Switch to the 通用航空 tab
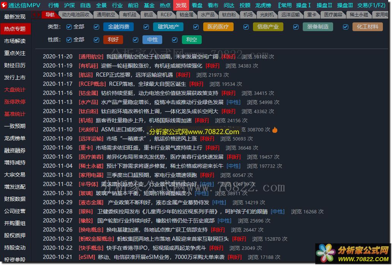The image size is (392, 265). pyautogui.click(x=106, y=15)
